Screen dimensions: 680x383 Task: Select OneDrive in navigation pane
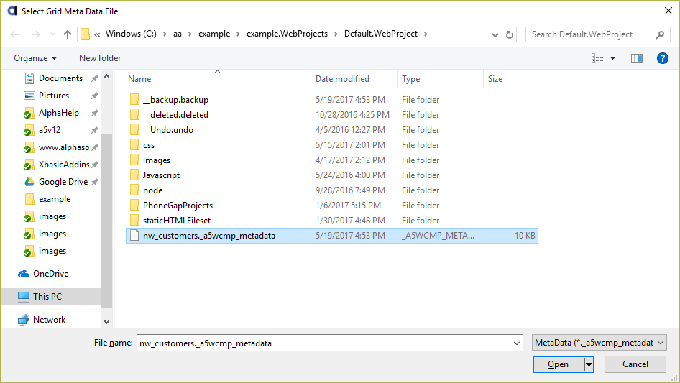[x=50, y=274]
